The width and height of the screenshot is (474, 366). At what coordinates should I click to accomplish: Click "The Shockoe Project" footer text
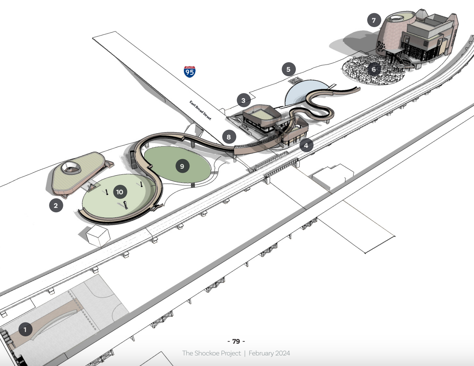click(x=211, y=353)
